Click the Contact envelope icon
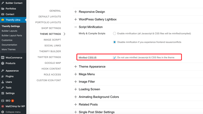This screenshot has height=114, width=203. (3, 14)
